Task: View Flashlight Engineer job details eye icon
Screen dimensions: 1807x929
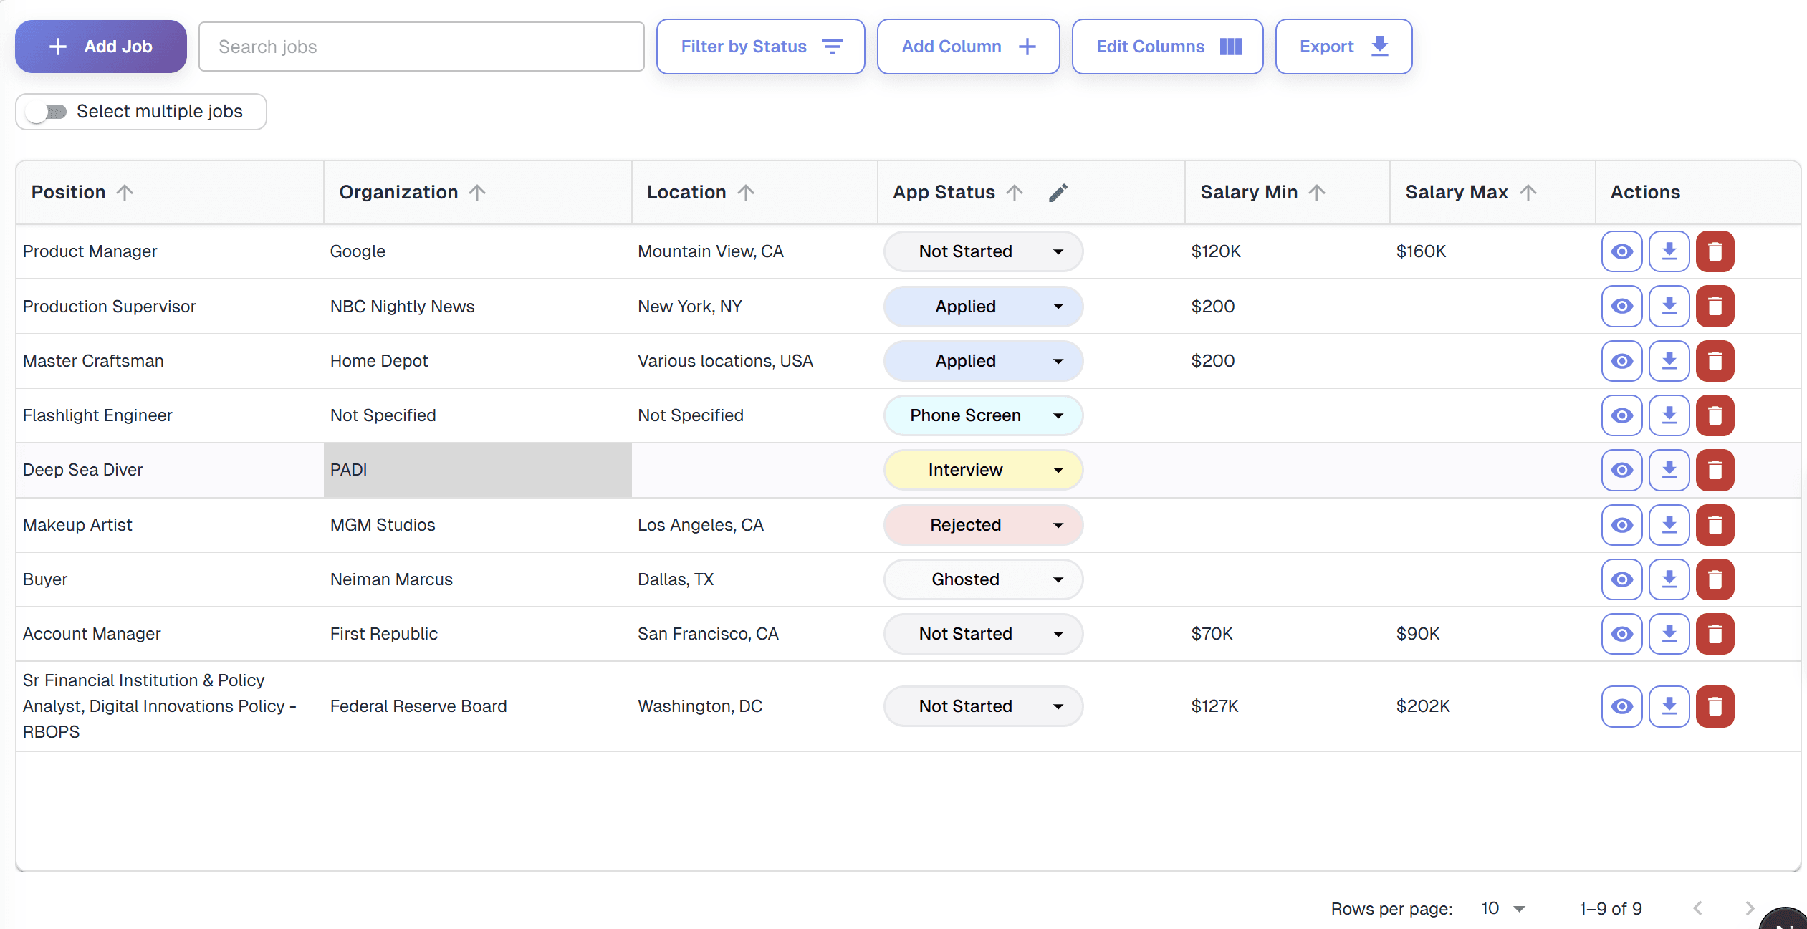Action: (x=1621, y=415)
